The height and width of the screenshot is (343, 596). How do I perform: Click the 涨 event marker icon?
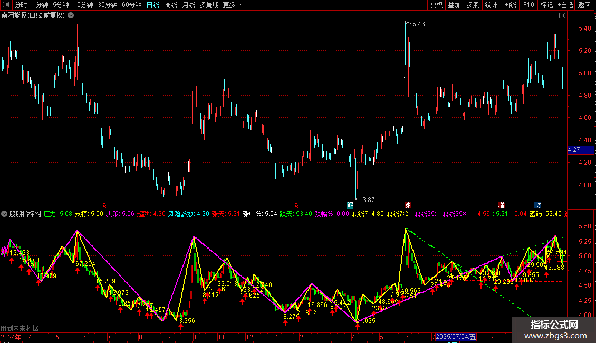(x=408, y=205)
